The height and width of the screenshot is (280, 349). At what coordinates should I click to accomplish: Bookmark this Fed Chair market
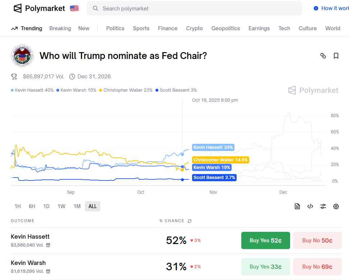point(336,56)
